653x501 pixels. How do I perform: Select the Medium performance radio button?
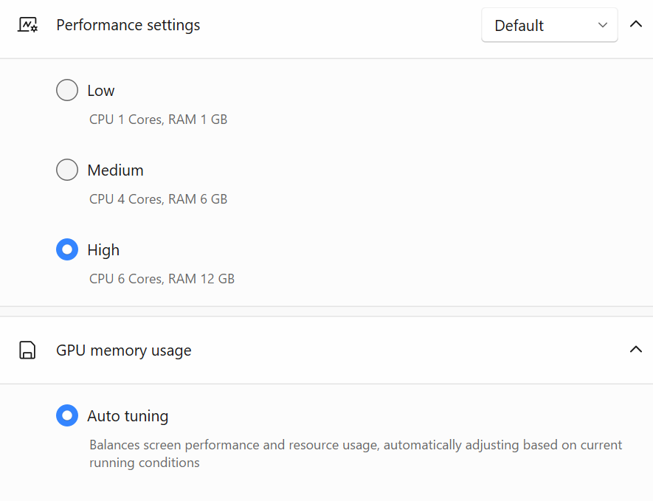click(67, 170)
